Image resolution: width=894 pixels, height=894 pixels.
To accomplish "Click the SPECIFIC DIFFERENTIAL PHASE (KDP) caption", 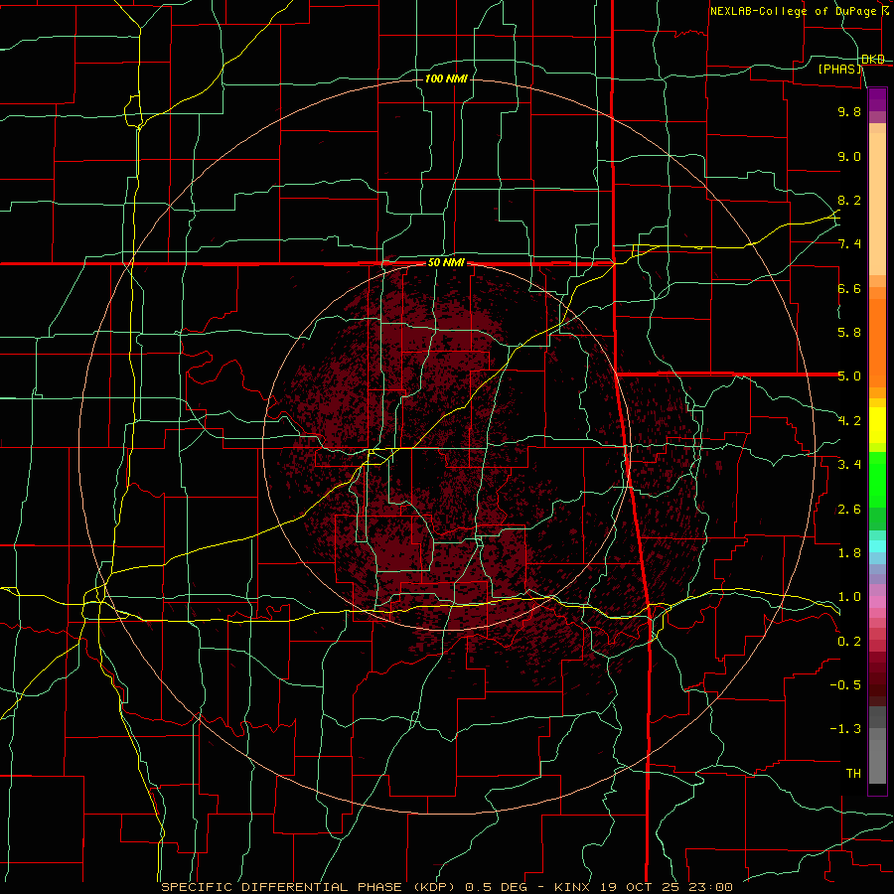I will pyautogui.click(x=310, y=887).
